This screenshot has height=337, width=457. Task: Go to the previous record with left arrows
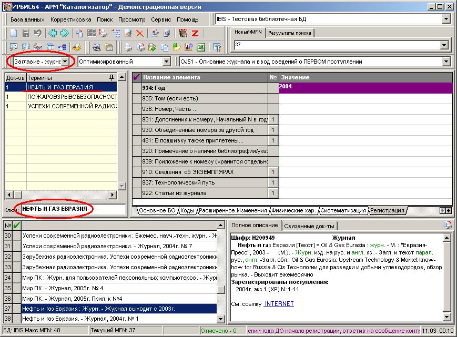(x=53, y=33)
